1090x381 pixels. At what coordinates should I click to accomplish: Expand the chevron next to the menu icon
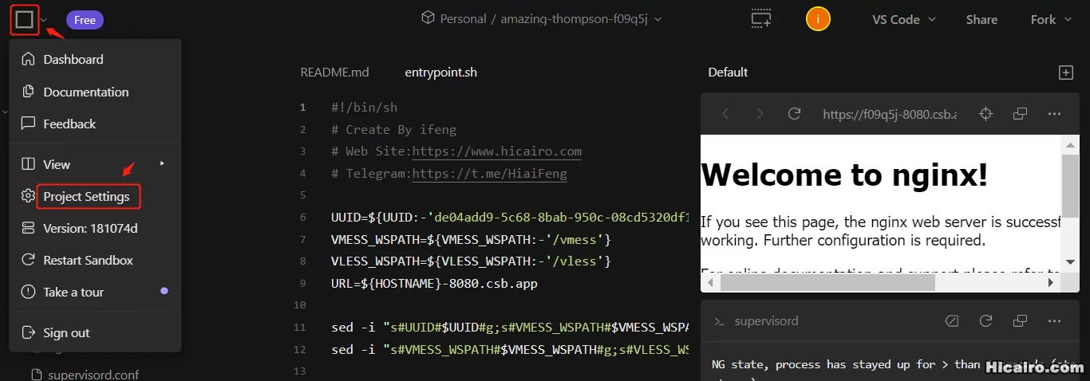pyautogui.click(x=44, y=20)
